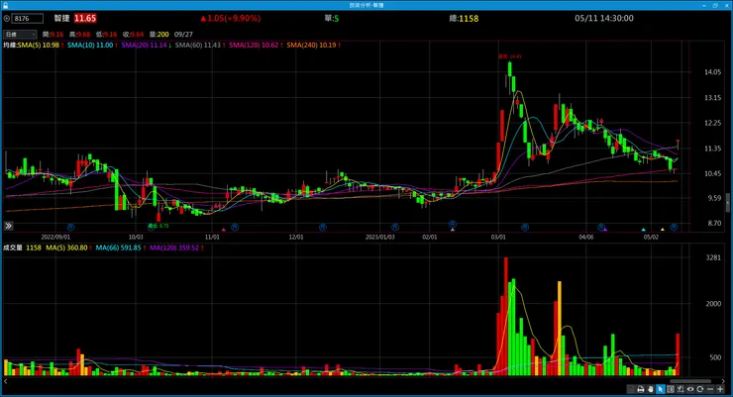This screenshot has width=733, height=397.
Task: Toggle the eye visibility icon
Action: [x=690, y=389]
